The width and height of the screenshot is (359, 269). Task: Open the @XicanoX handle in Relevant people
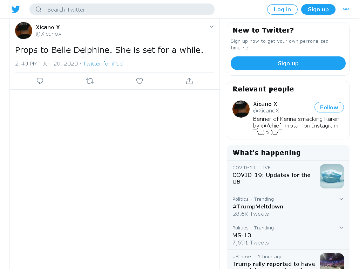click(266, 111)
